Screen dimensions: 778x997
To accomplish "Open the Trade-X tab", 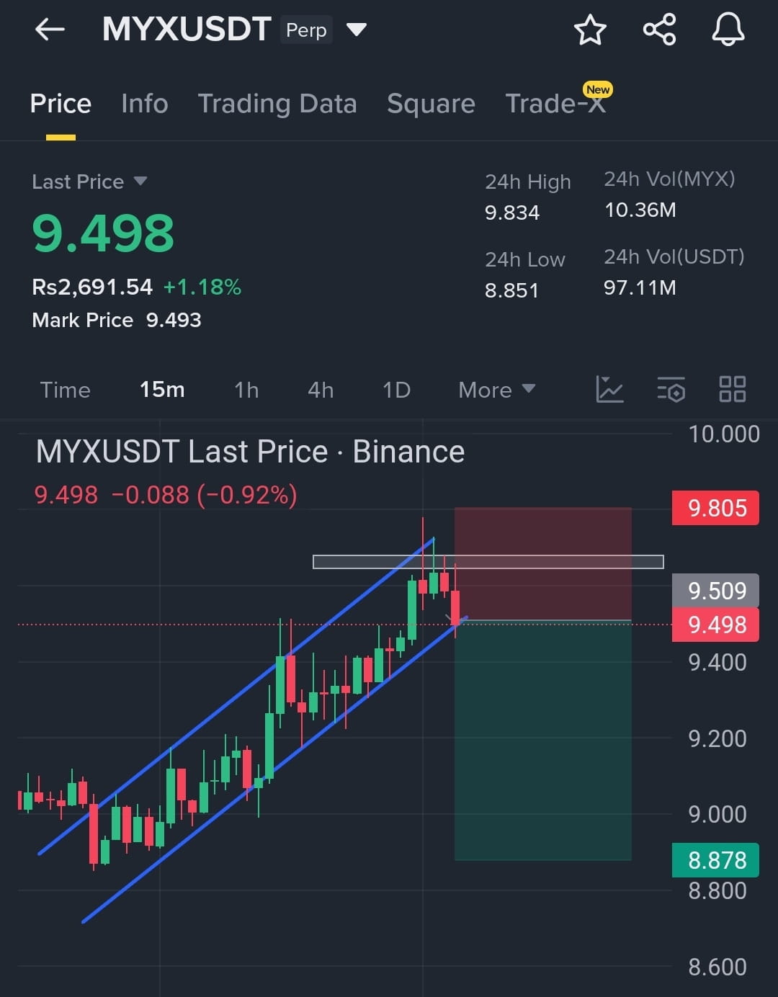I will pos(555,104).
